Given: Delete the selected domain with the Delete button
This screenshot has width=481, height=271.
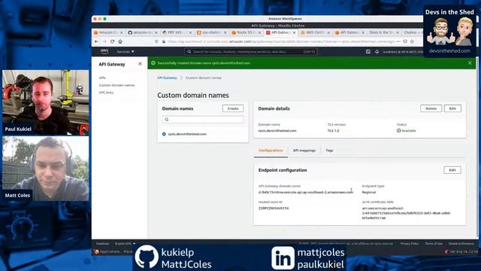Looking at the screenshot, I should (431, 108).
